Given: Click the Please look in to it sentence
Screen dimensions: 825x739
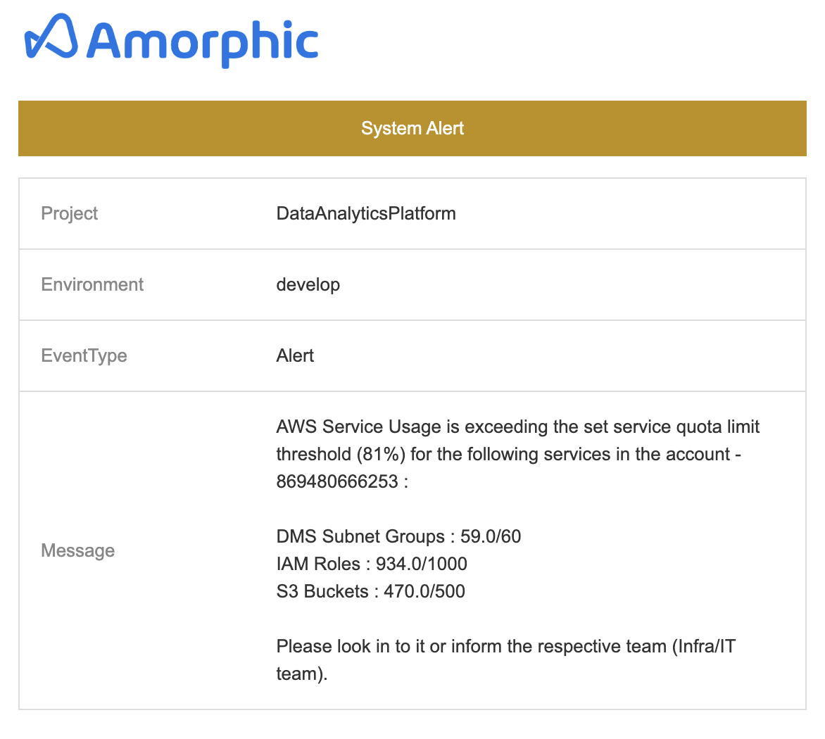Looking at the screenshot, I should pyautogui.click(x=506, y=659).
